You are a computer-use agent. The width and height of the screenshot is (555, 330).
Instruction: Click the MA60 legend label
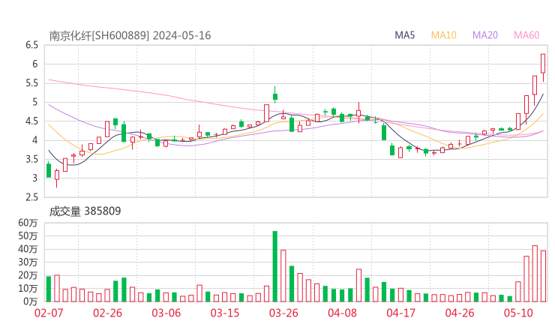pyautogui.click(x=526, y=35)
